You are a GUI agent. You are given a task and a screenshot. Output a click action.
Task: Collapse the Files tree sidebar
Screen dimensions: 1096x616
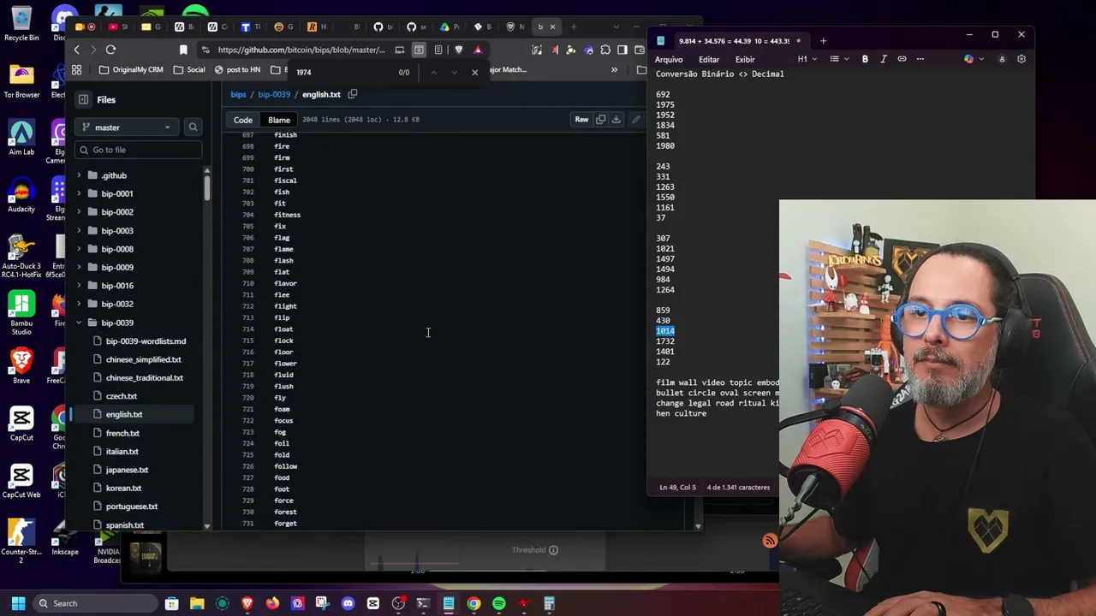83,100
